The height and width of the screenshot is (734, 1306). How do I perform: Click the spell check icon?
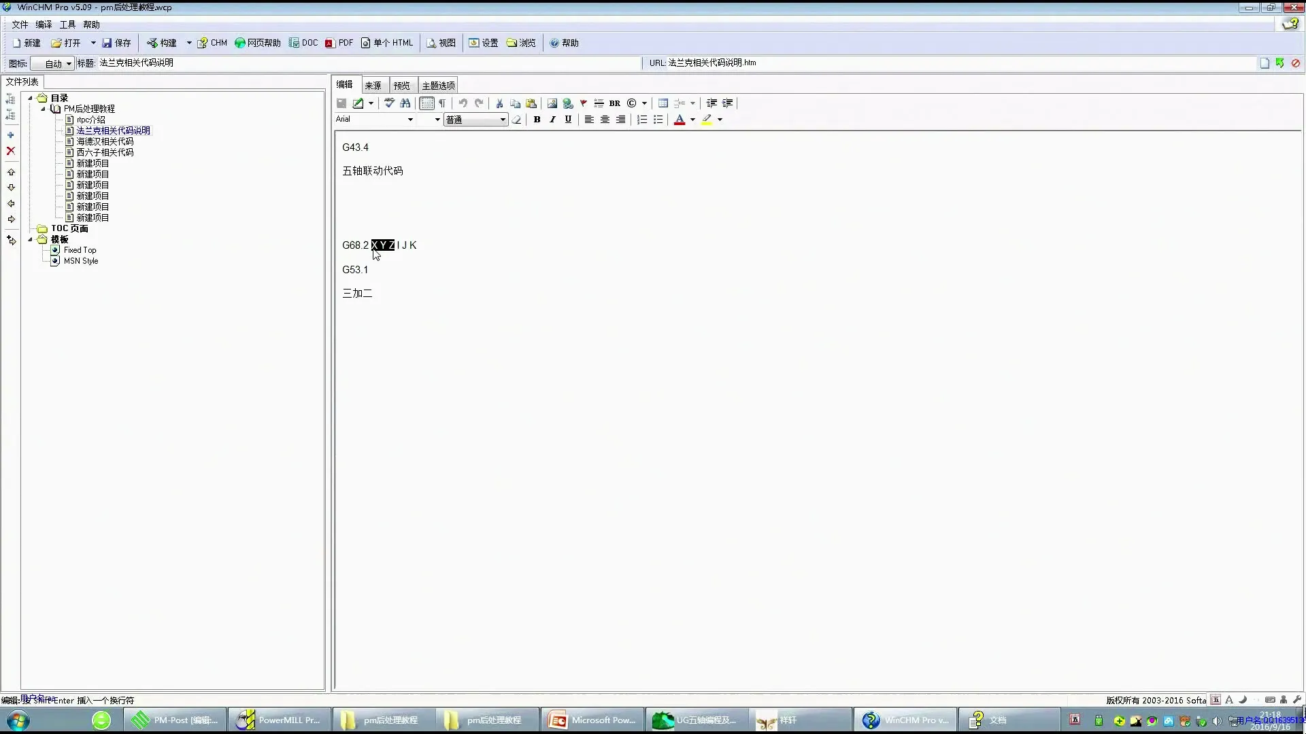tap(389, 103)
